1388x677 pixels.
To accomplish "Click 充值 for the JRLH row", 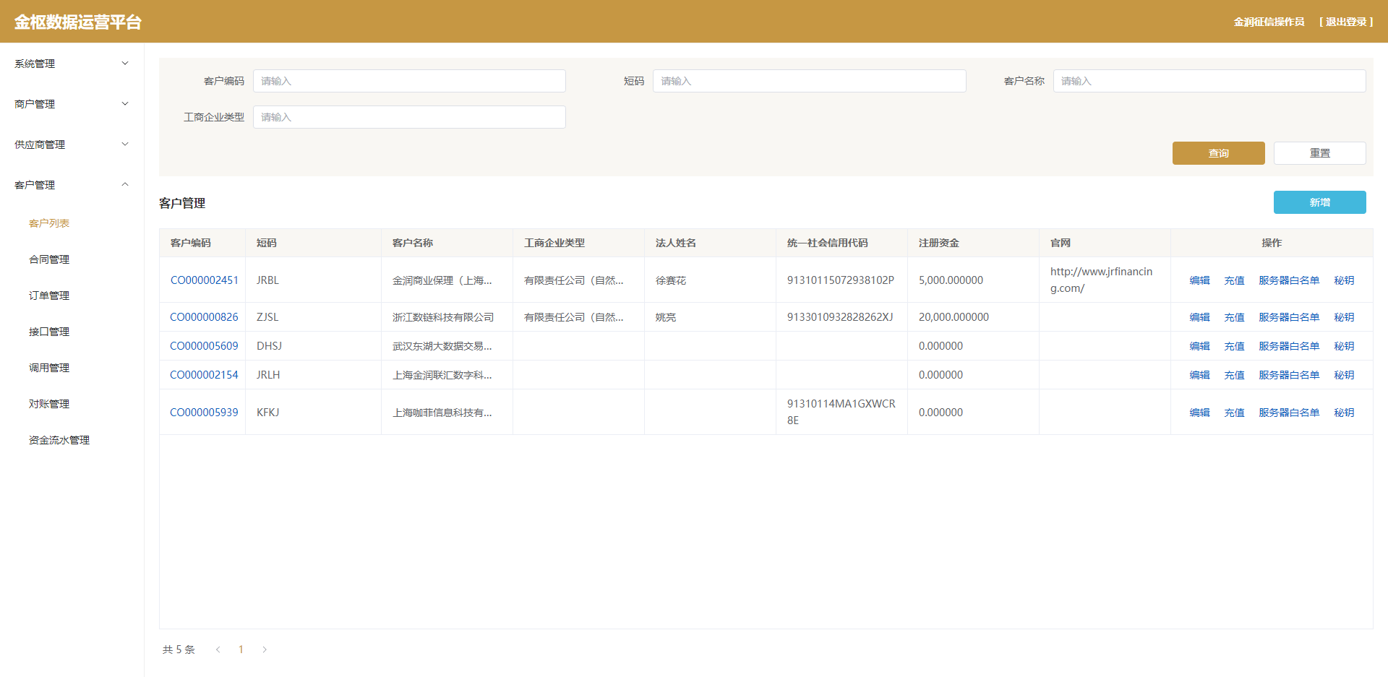I will tap(1235, 375).
